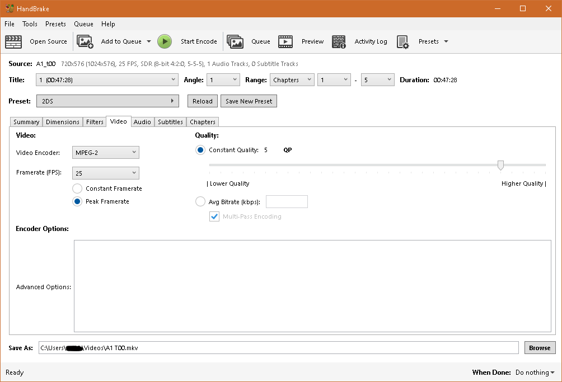Viewport: 562px width, 382px height.
Task: Open the Queue menu in menu bar
Action: 83,24
